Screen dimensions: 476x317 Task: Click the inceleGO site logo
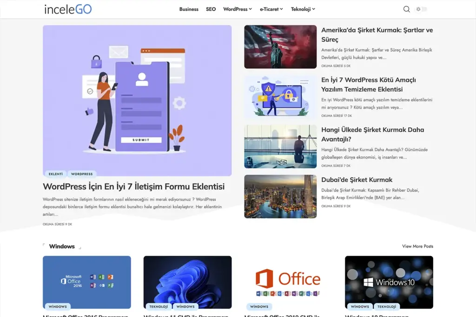tap(68, 9)
